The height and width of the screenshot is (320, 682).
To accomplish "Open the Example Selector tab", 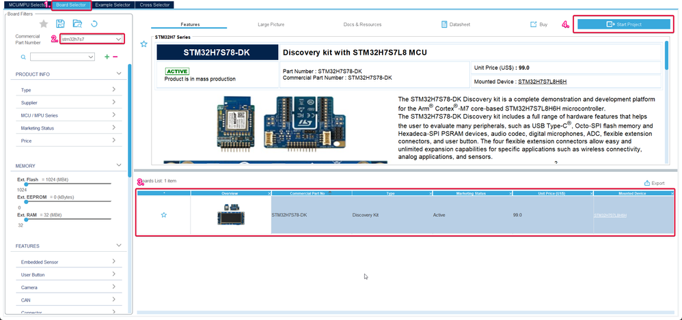I will tap(113, 5).
